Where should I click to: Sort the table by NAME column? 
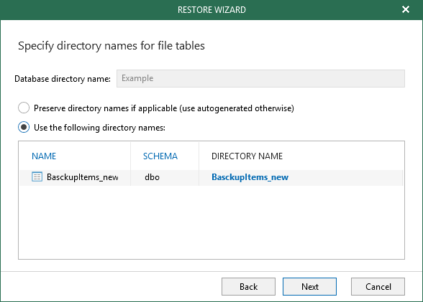point(44,156)
